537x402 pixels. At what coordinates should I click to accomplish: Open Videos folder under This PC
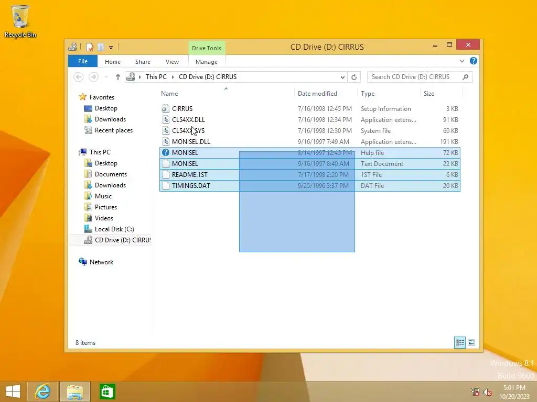click(104, 218)
